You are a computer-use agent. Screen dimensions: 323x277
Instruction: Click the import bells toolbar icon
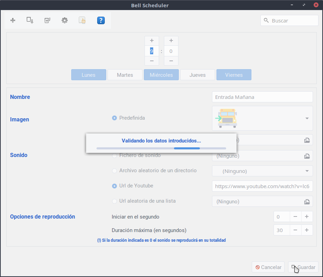click(47, 20)
